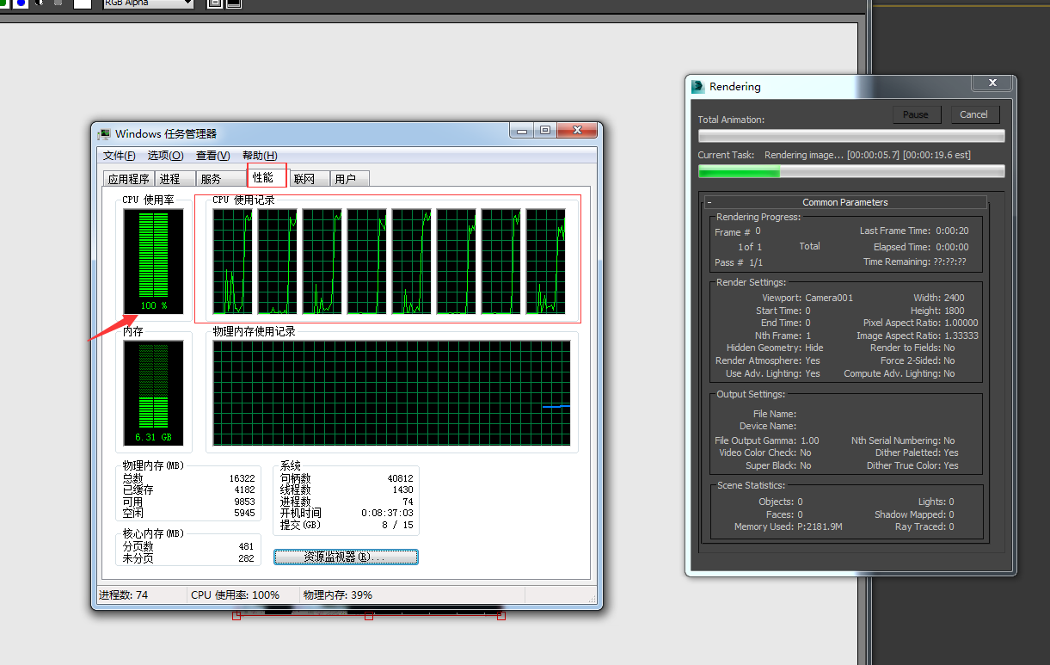1050x665 pixels.
Task: Click the Width value 2400
Action: click(x=955, y=298)
